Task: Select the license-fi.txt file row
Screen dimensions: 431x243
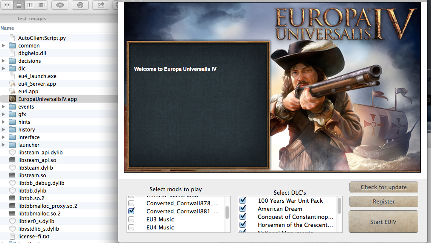Action: point(34,236)
